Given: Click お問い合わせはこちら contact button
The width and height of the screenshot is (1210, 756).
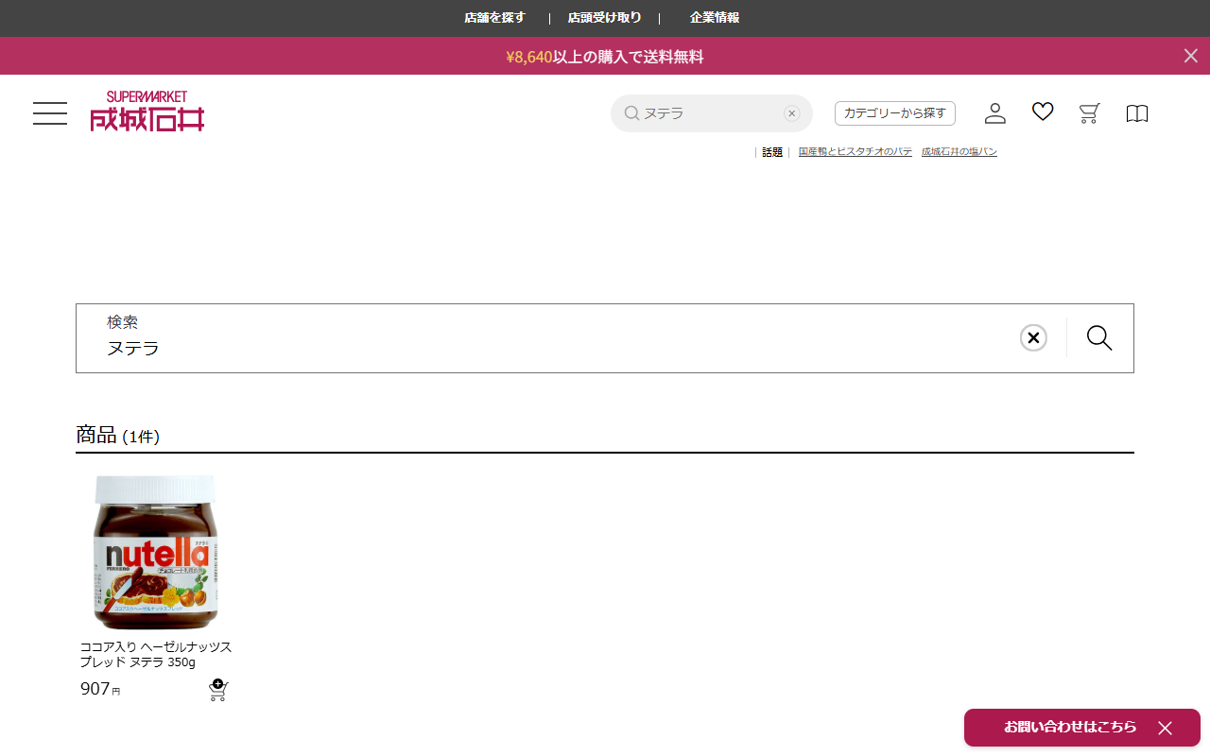Looking at the screenshot, I should pyautogui.click(x=1070, y=727).
